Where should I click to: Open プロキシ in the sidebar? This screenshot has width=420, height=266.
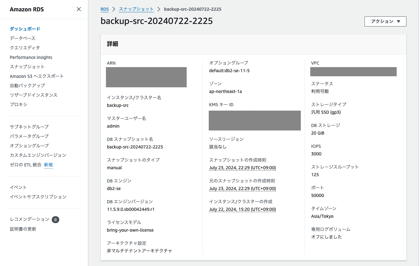pos(19,104)
